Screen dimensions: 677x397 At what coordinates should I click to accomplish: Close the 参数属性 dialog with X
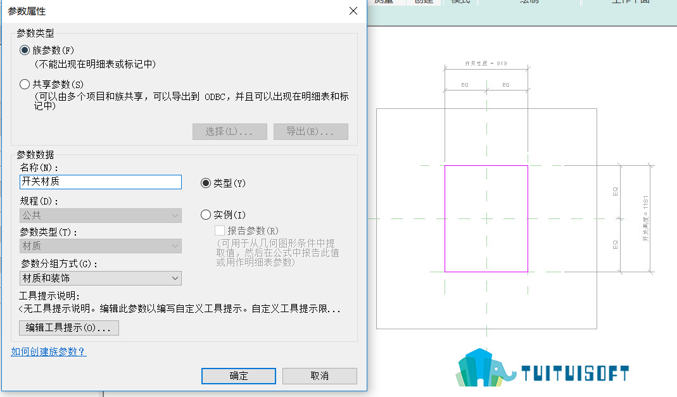[x=353, y=11]
